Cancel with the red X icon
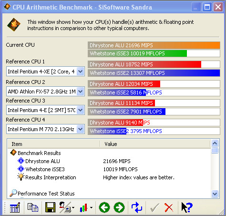The height and width of the screenshot is (216, 226). point(169,207)
